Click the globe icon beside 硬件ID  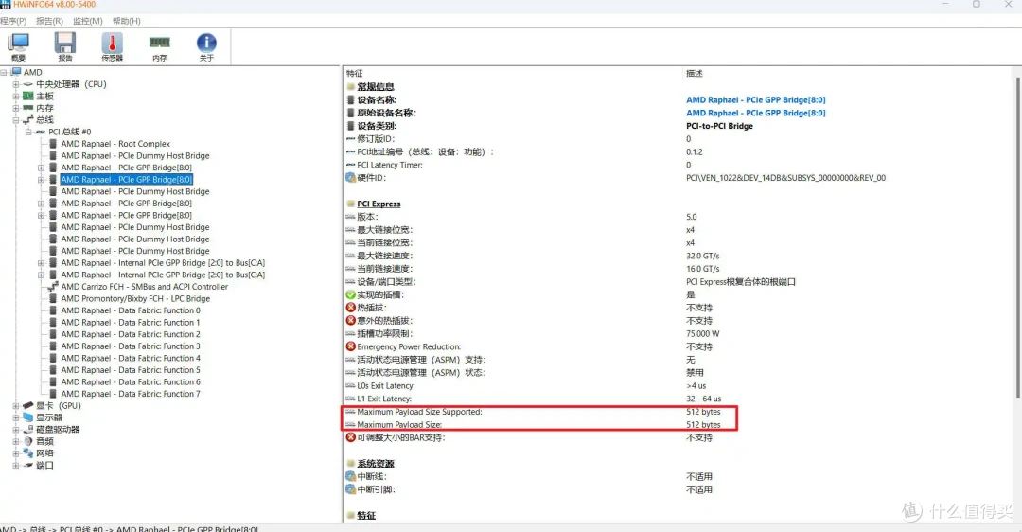(x=351, y=177)
